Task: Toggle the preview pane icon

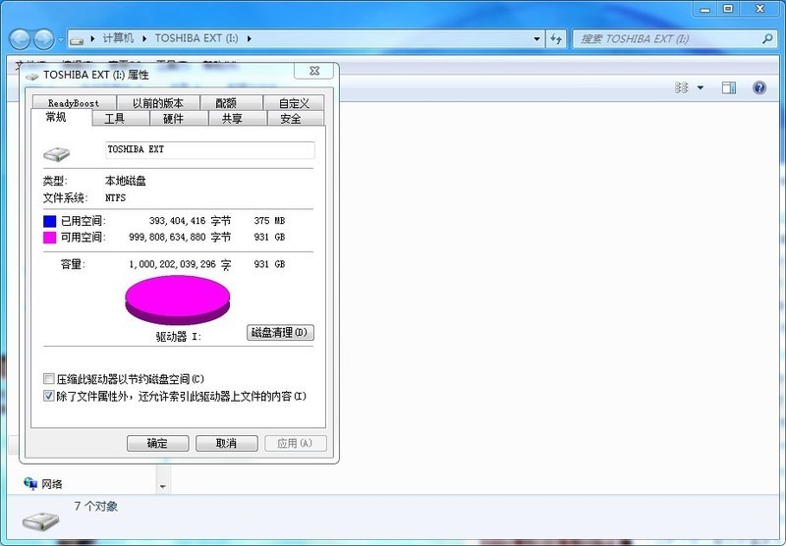Action: tap(728, 87)
